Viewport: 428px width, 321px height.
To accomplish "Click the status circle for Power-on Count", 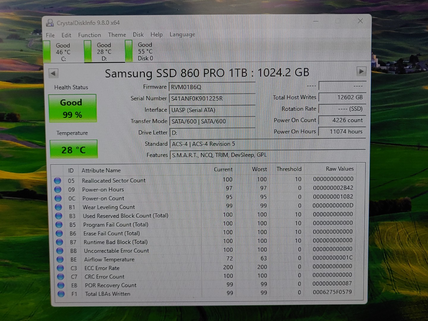I will pyautogui.click(x=58, y=198).
